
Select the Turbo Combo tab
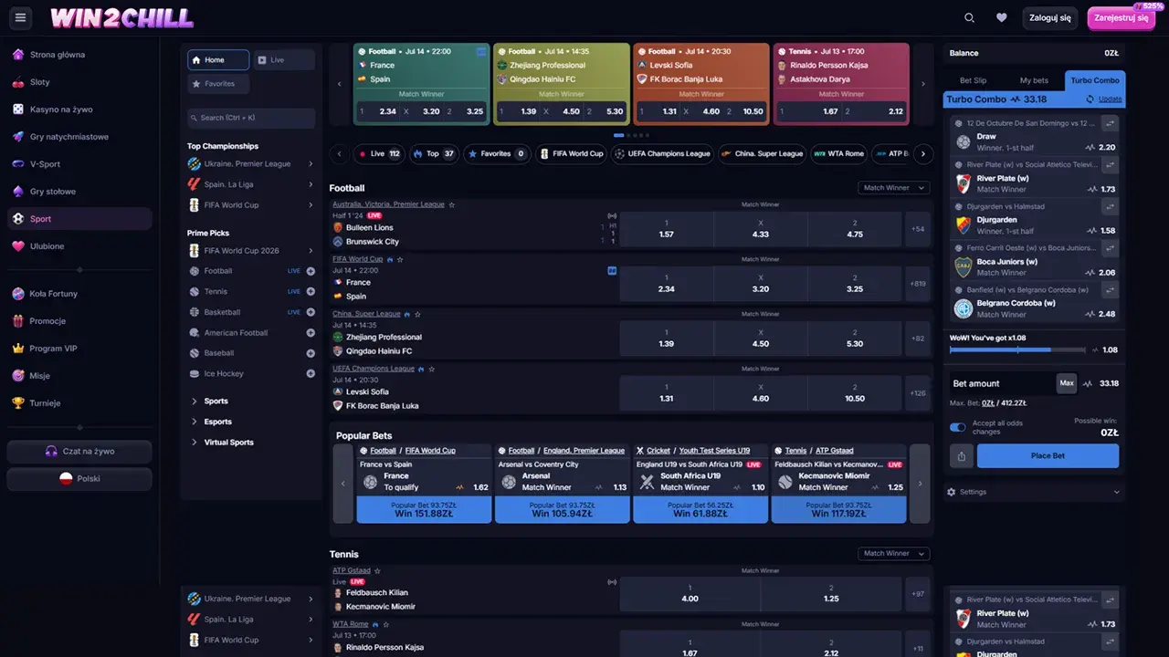pyautogui.click(x=1095, y=80)
